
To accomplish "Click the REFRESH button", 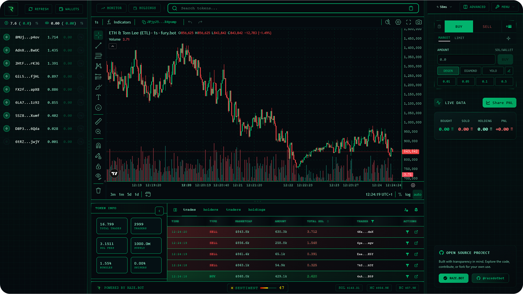I will [x=39, y=9].
